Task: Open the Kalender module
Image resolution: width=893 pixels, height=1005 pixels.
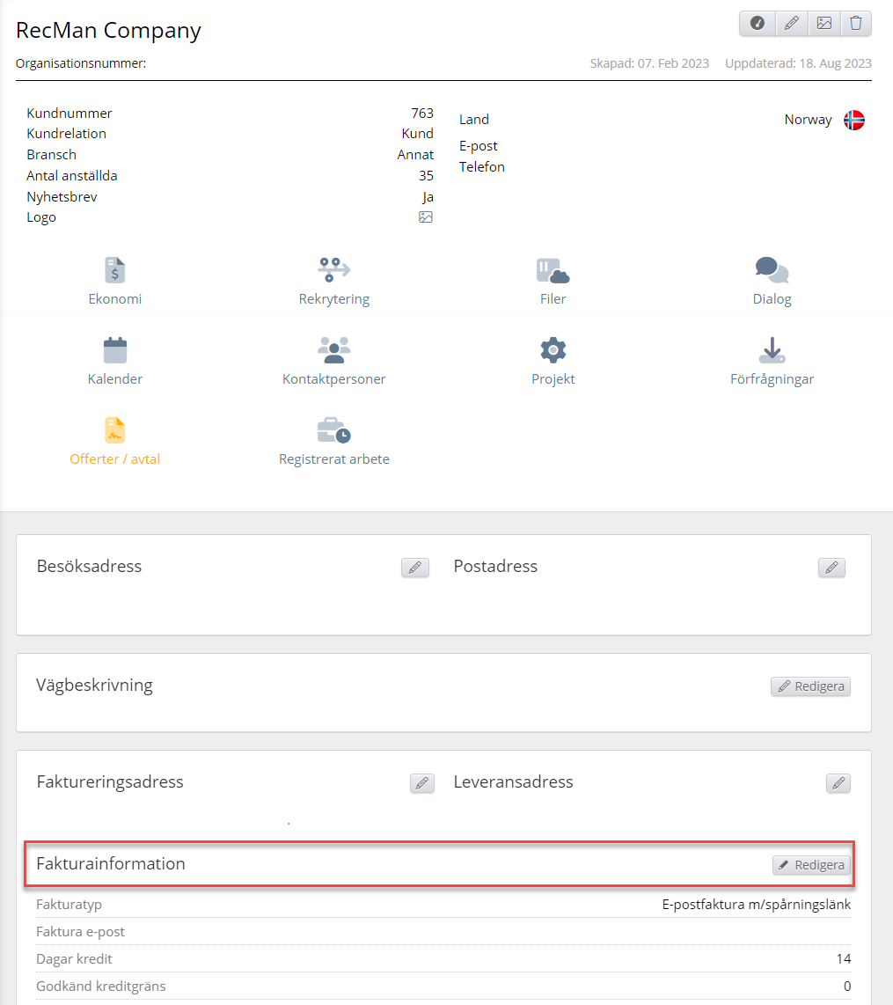Action: coord(114,361)
